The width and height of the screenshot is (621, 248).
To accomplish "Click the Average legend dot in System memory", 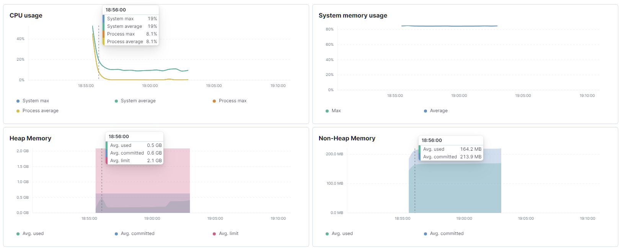I will pos(425,111).
